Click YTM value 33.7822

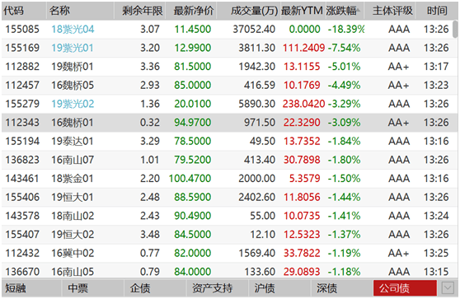302,253
